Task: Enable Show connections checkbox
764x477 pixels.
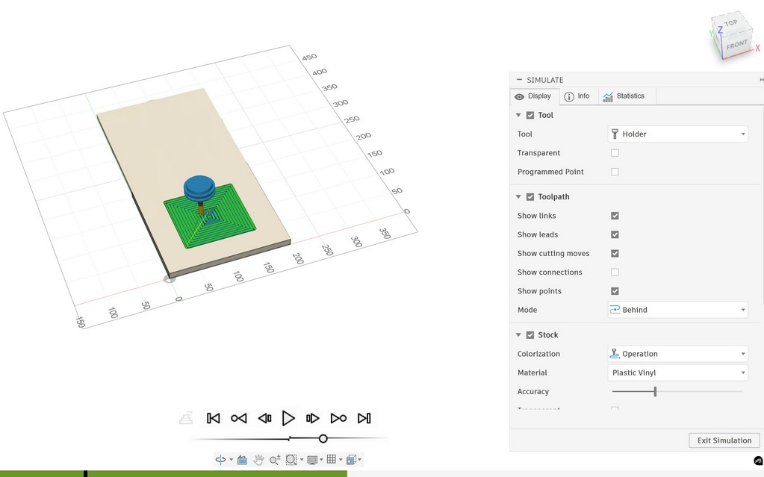Action: click(x=615, y=272)
